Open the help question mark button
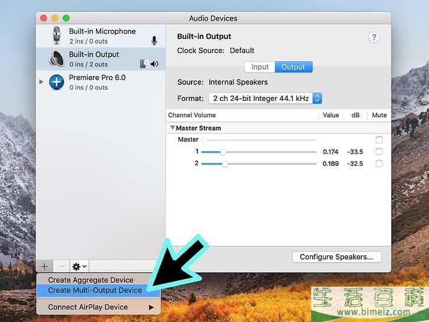 coord(374,37)
